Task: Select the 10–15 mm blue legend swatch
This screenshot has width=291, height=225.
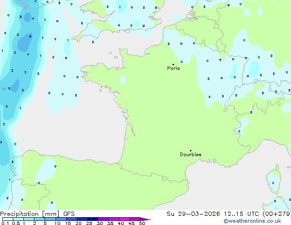Action: tap(61, 219)
